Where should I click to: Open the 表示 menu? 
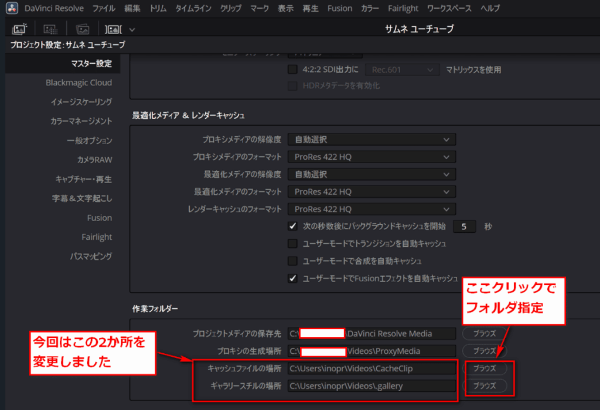click(x=285, y=8)
